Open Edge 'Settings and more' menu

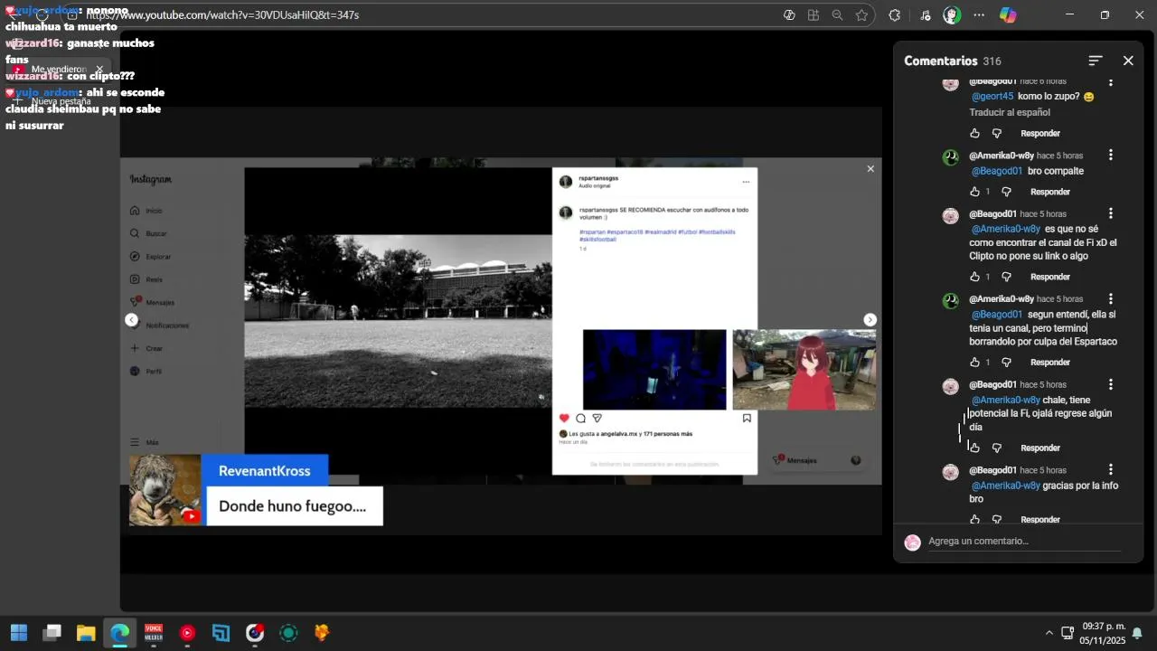[980, 15]
